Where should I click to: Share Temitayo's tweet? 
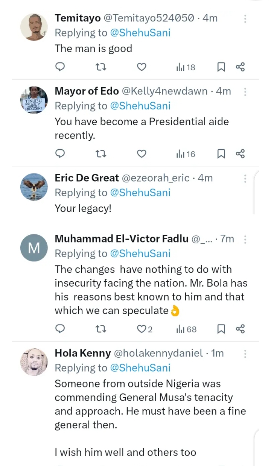point(241,67)
